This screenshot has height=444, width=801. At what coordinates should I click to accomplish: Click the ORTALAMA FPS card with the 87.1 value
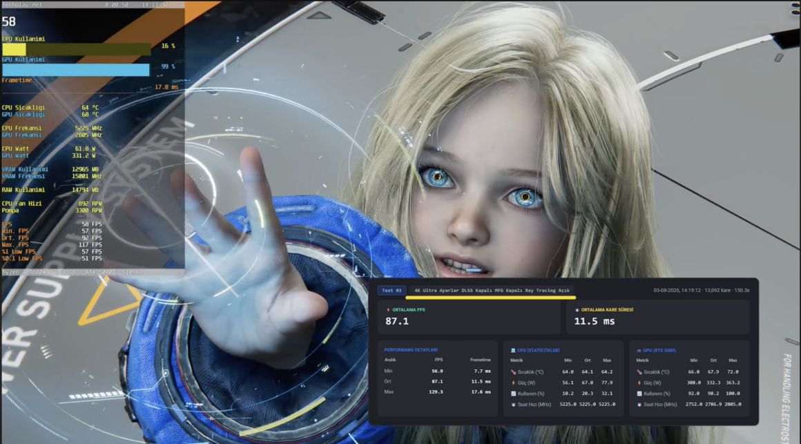click(469, 317)
